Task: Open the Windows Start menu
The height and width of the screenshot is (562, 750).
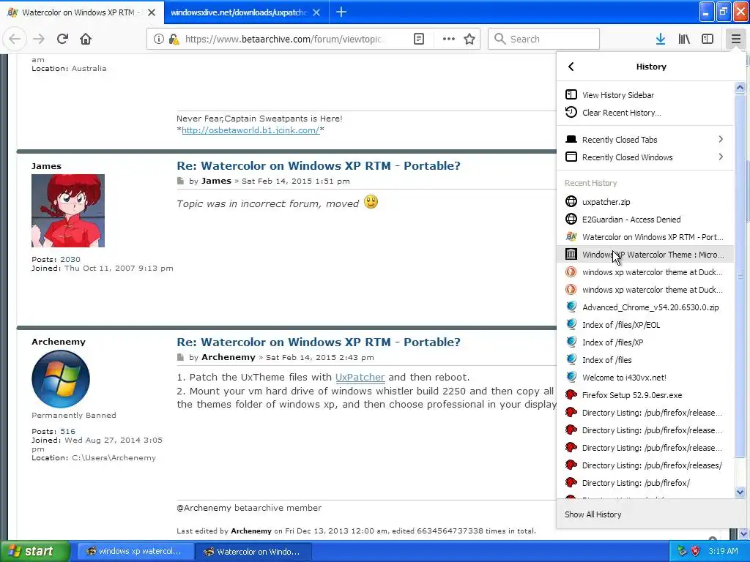Action: click(34, 551)
